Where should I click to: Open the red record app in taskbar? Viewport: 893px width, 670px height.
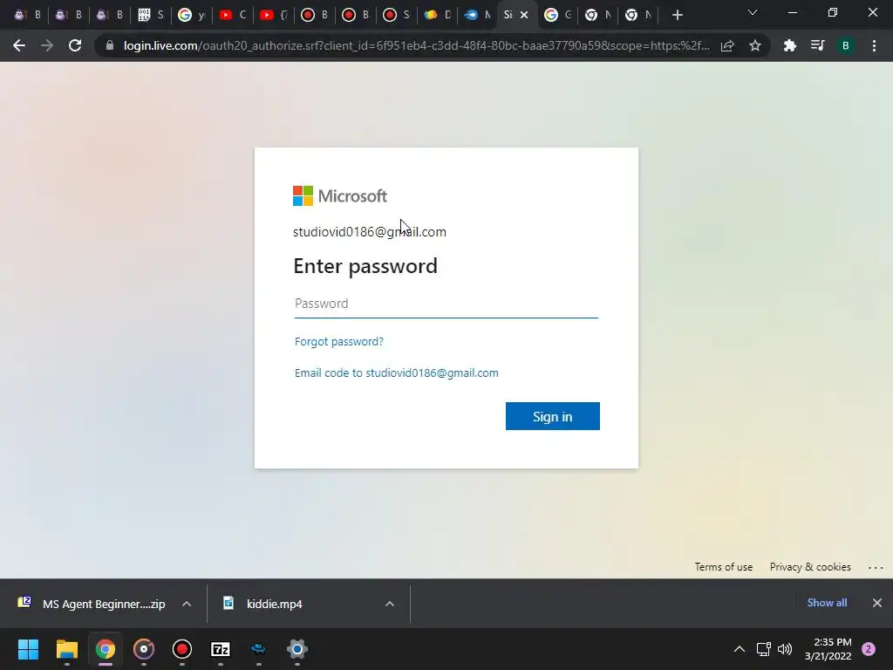click(182, 649)
